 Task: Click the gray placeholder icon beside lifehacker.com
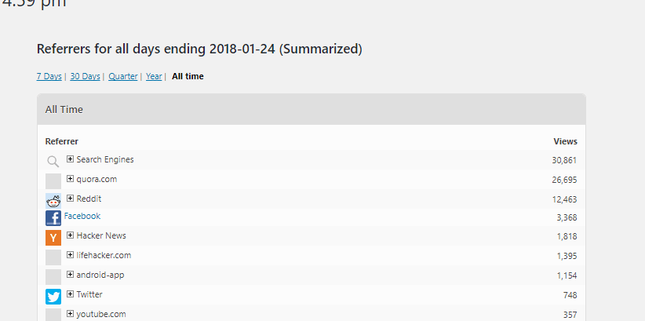pyautogui.click(x=53, y=257)
